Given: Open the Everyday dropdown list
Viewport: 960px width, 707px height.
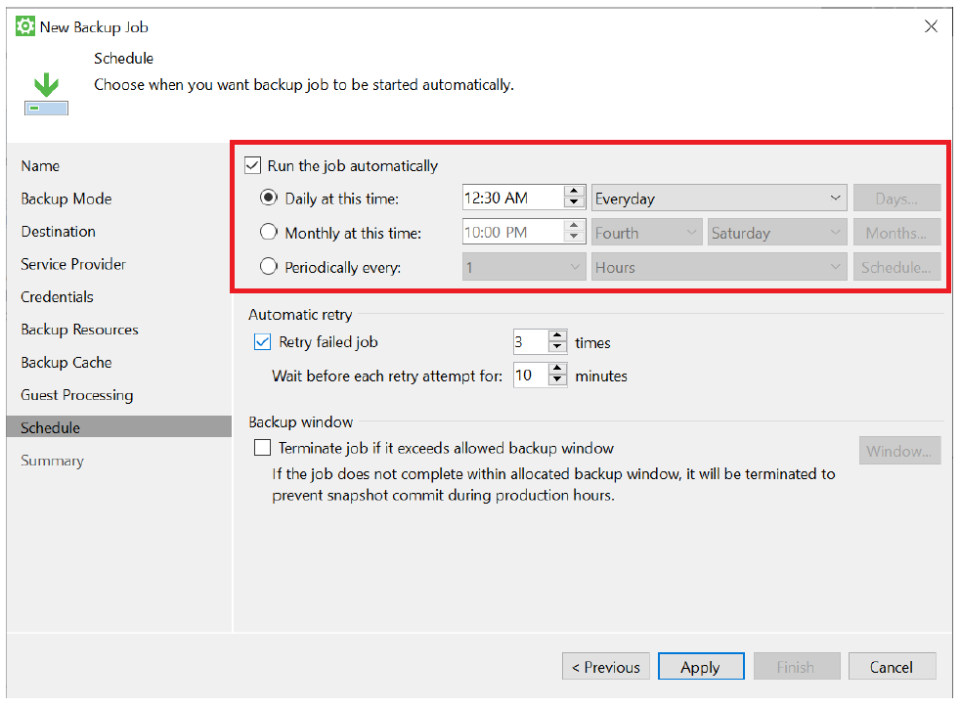Looking at the screenshot, I should point(719,199).
